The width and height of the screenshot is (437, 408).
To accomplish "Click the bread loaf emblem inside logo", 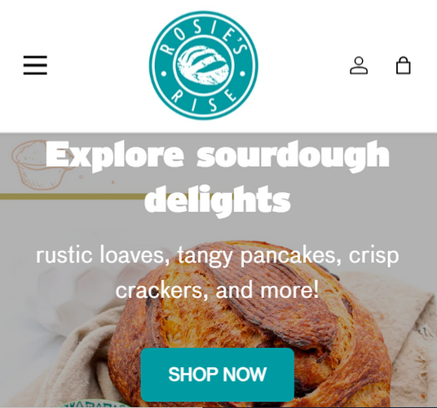I will coord(204,66).
